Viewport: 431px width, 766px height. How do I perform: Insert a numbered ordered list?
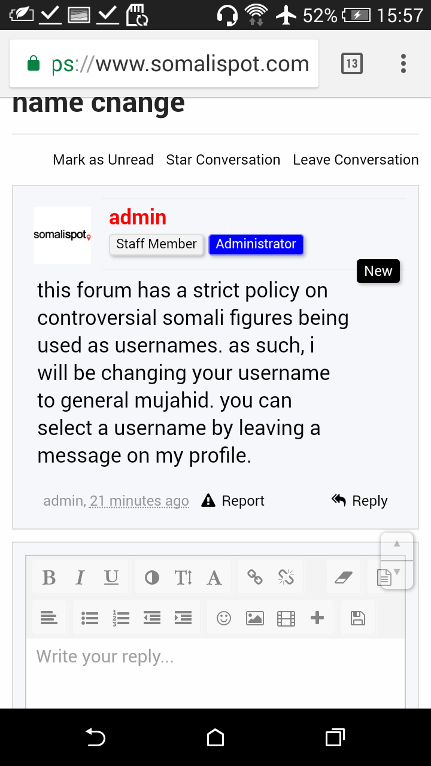121,618
